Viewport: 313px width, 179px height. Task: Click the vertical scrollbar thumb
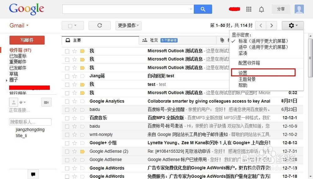pos(310,58)
